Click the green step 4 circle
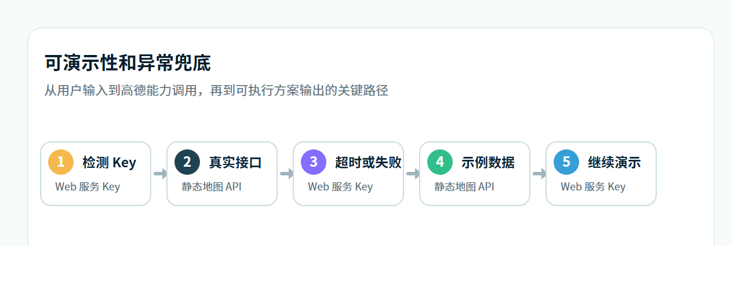Screen dimensions: 742x301 click(x=440, y=162)
